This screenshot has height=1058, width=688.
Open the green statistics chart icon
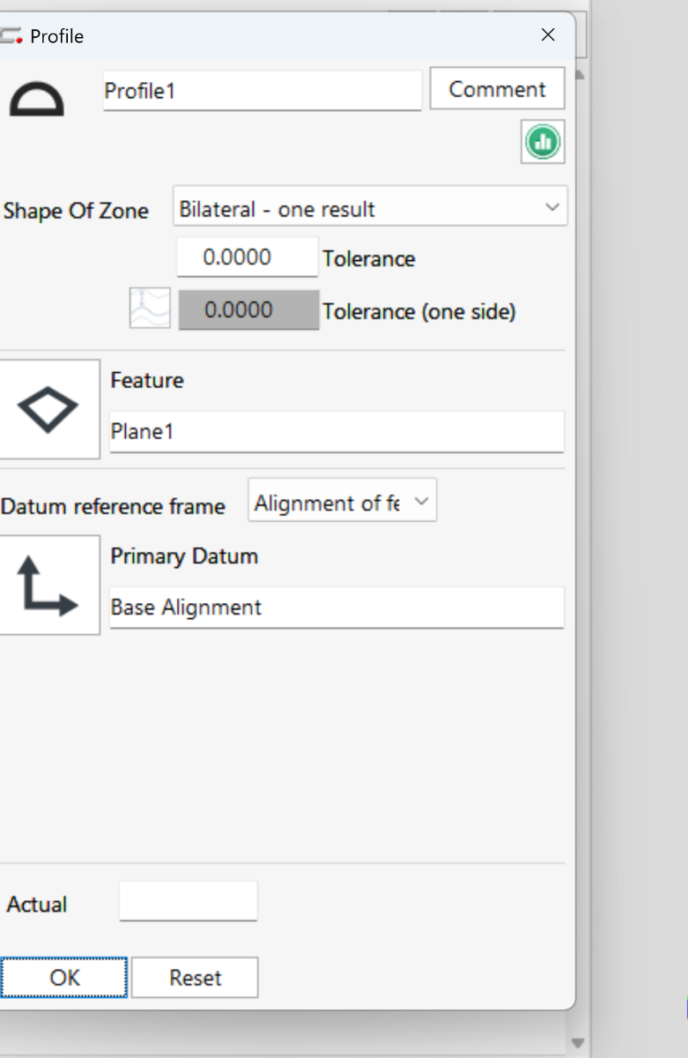point(543,142)
